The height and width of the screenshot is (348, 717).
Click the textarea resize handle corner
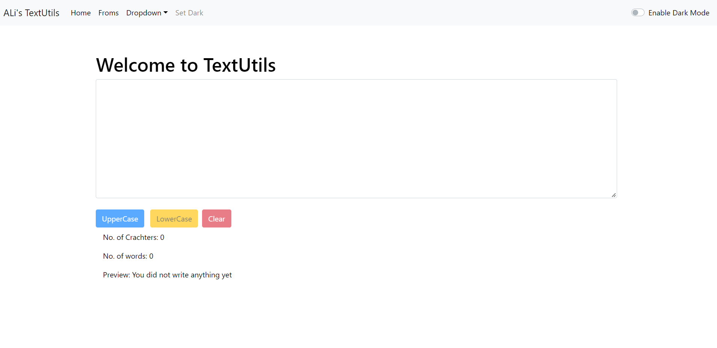614,195
